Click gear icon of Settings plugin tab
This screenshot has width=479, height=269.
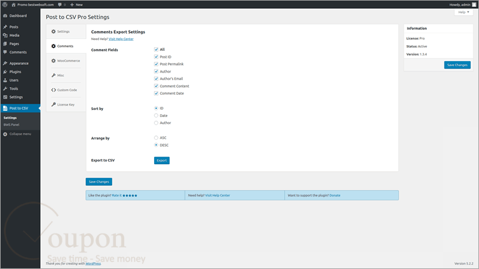[54, 31]
